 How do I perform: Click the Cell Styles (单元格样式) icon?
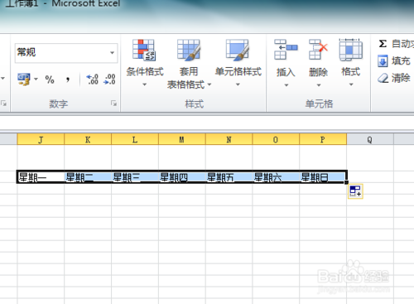238,50
